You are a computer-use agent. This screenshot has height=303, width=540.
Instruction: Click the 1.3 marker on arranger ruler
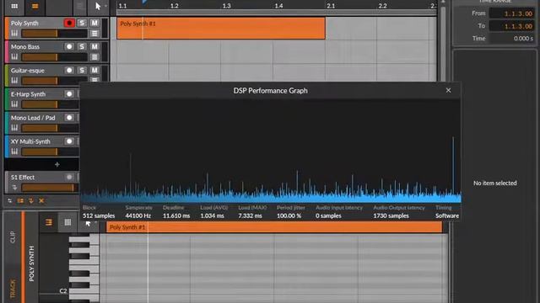pos(226,6)
